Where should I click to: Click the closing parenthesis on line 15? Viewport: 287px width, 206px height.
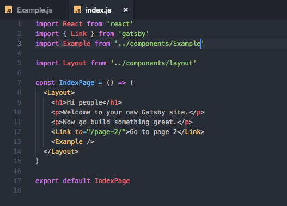click(x=38, y=161)
